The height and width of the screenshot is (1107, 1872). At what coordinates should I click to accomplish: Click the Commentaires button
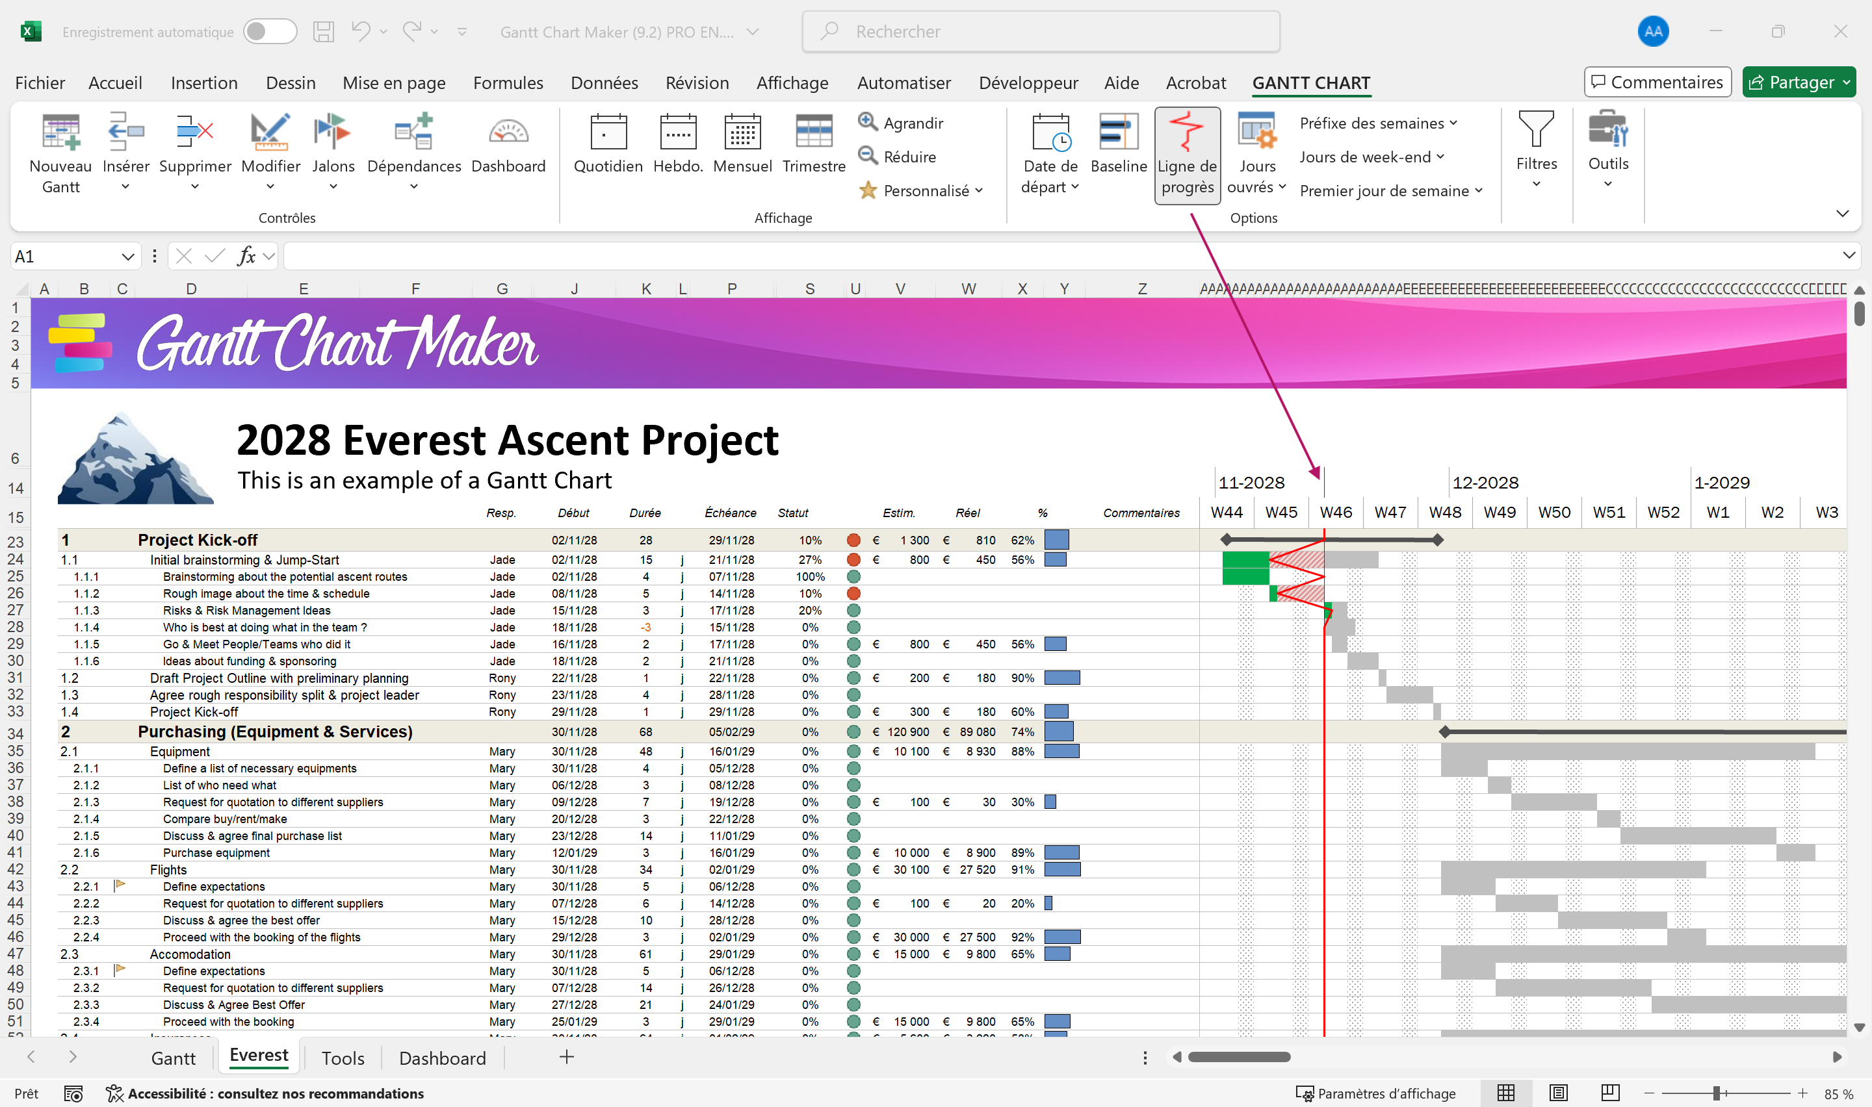click(1657, 82)
